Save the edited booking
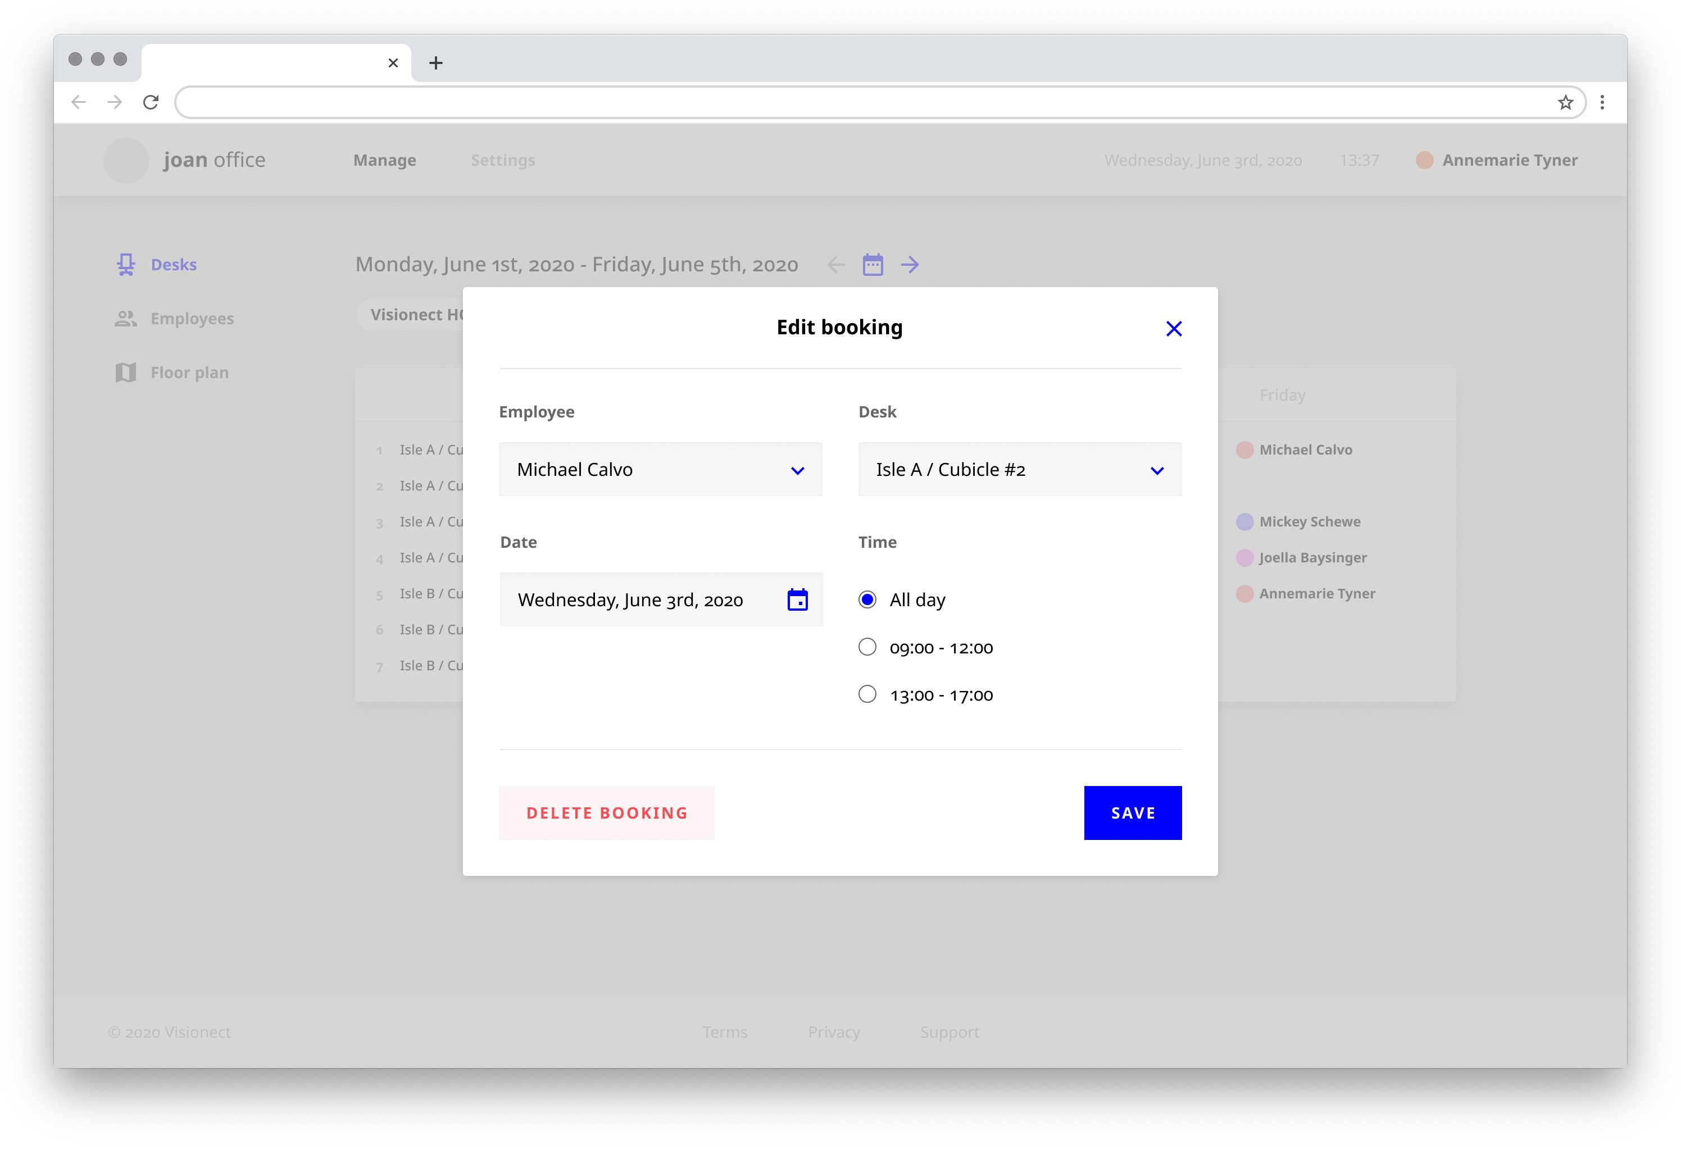Screen dimensions: 1681x1163 [1132, 812]
